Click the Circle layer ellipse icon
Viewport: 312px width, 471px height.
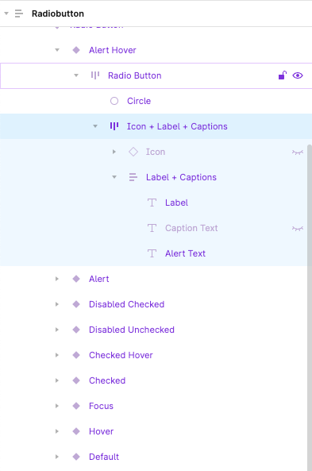point(114,101)
